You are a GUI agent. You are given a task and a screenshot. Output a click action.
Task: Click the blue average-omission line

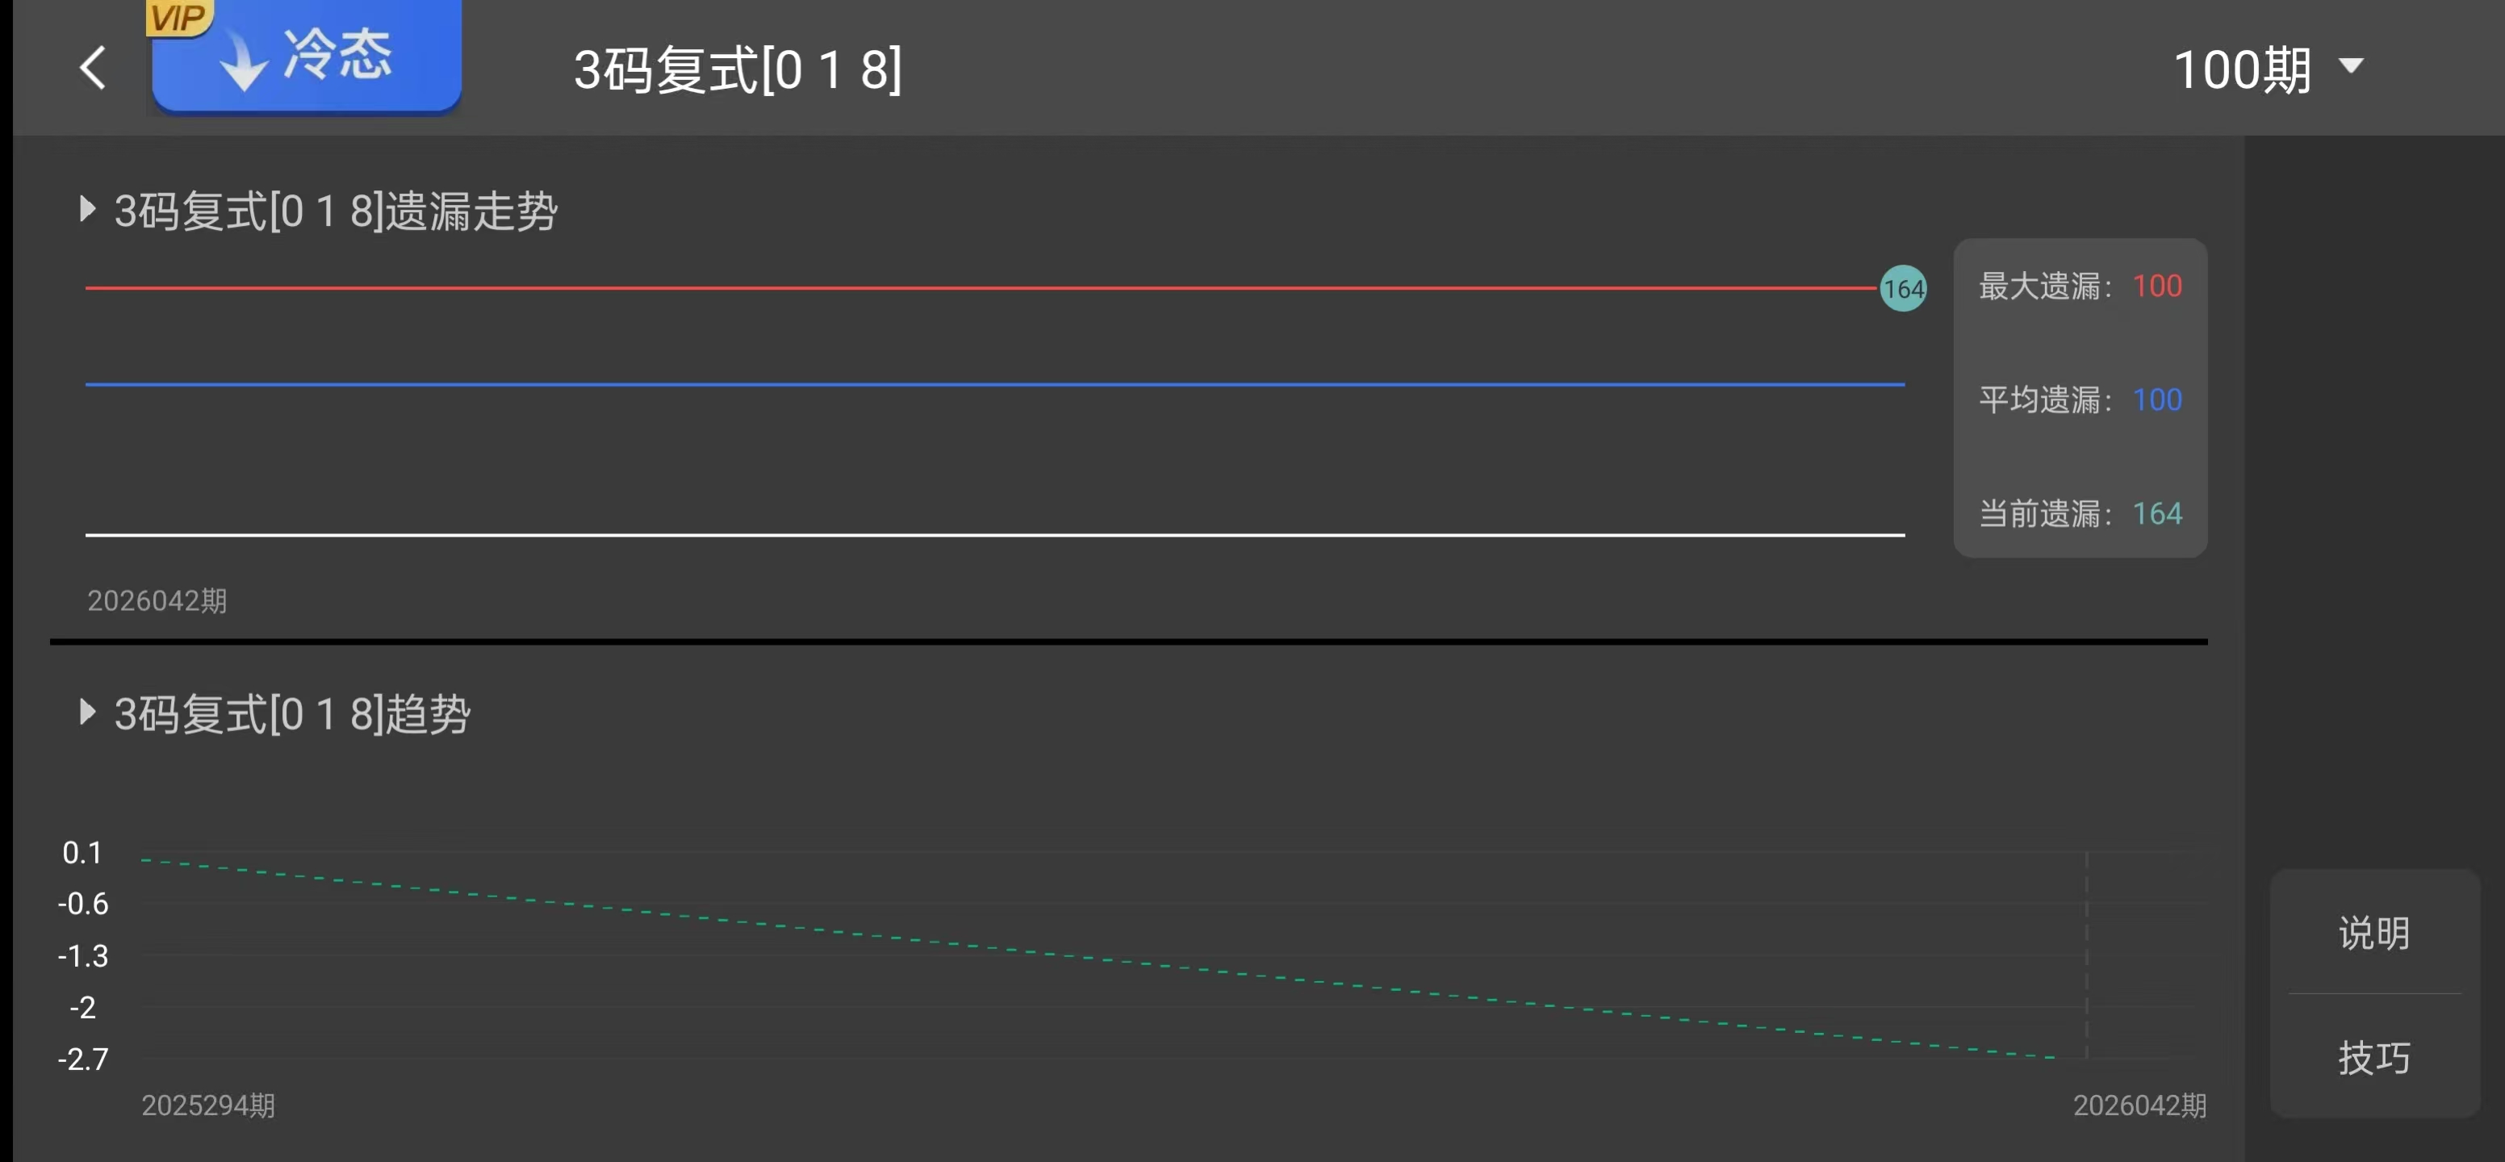[x=972, y=384]
